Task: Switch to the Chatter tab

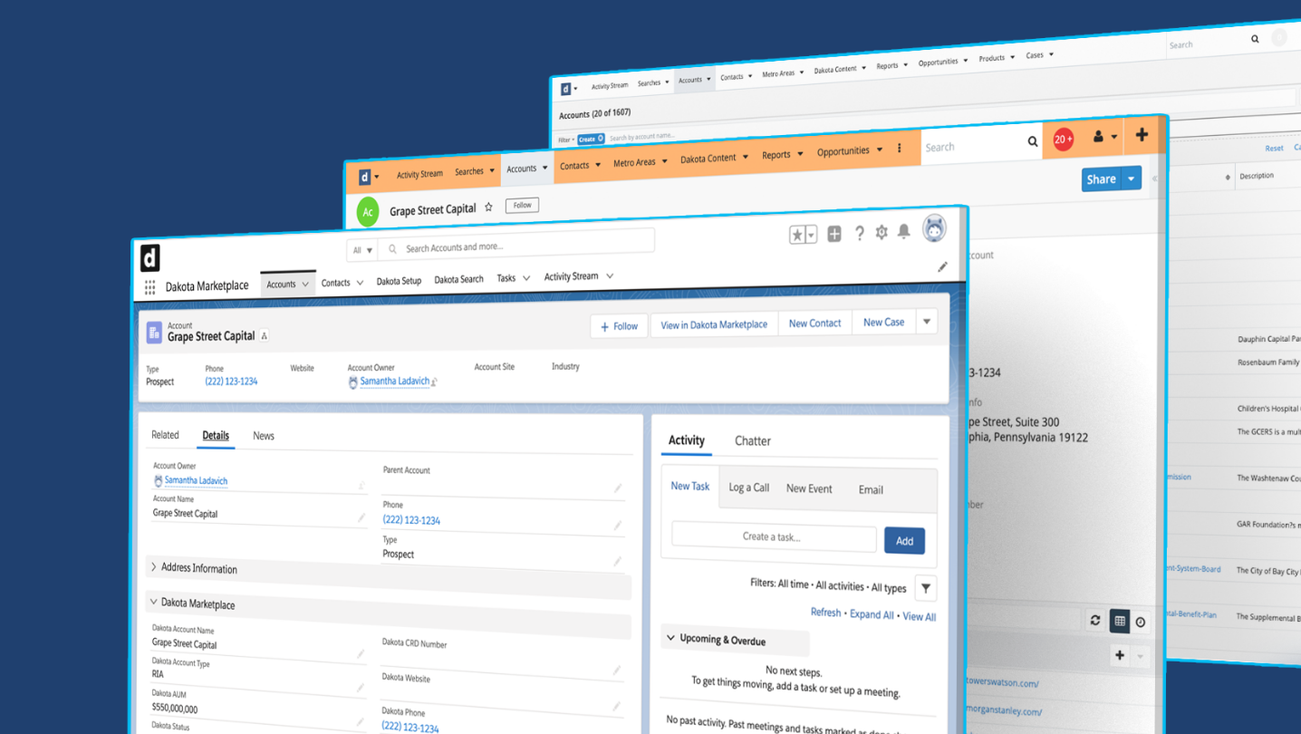Action: (x=752, y=441)
